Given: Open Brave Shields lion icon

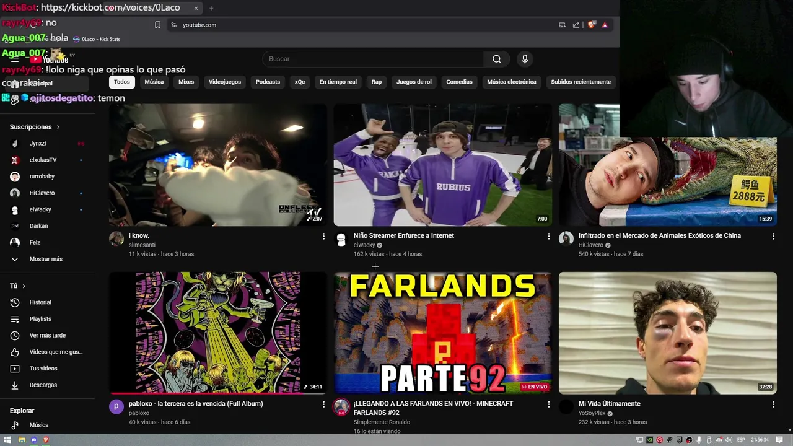Looking at the screenshot, I should click(x=591, y=25).
